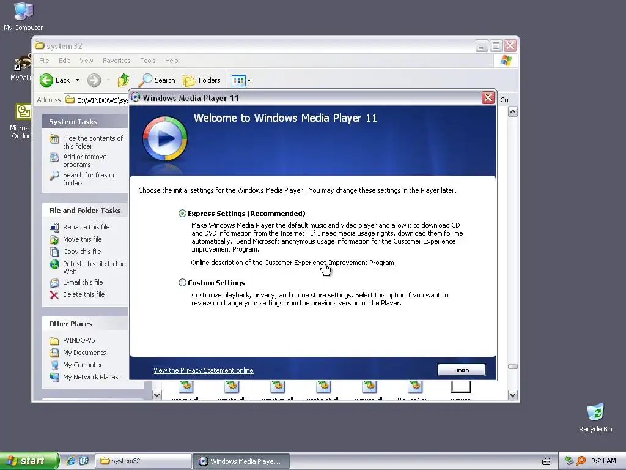Open the Recycle Bin desktop icon
The image size is (626, 470).
pyautogui.click(x=595, y=417)
